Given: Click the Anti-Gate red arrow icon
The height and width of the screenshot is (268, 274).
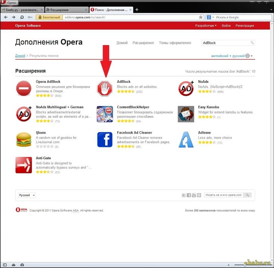Looking at the screenshot, I should coord(24,165).
